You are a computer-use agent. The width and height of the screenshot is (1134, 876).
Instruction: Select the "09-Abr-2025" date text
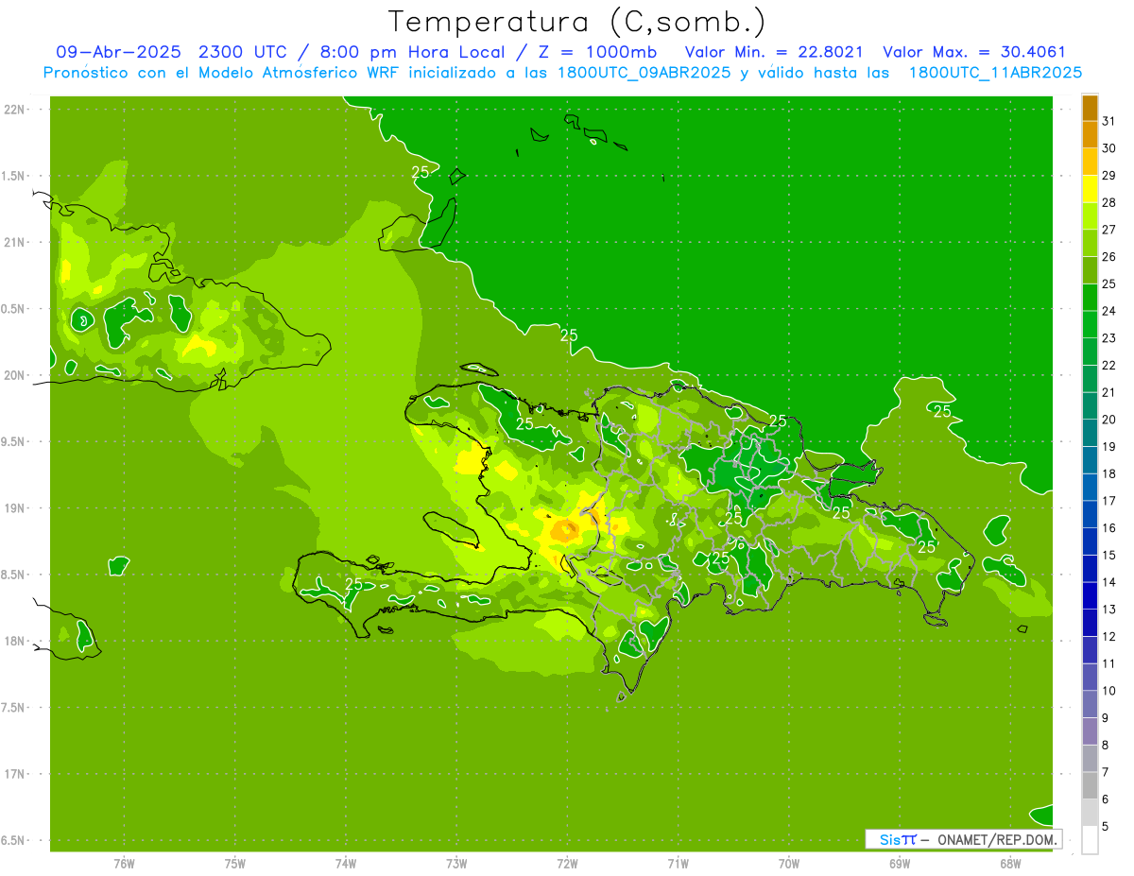coord(118,51)
